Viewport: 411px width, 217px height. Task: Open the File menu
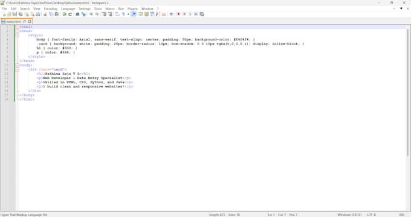point(4,8)
